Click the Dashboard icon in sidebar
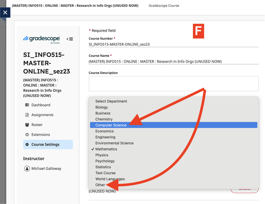Image resolution: width=265 pixels, height=204 pixels. click(27, 105)
